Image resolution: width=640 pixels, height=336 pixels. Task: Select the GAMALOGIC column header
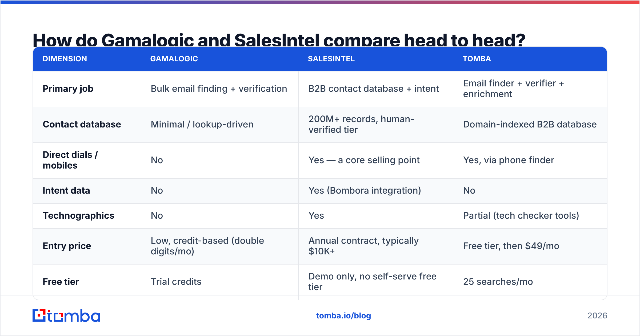(x=174, y=59)
